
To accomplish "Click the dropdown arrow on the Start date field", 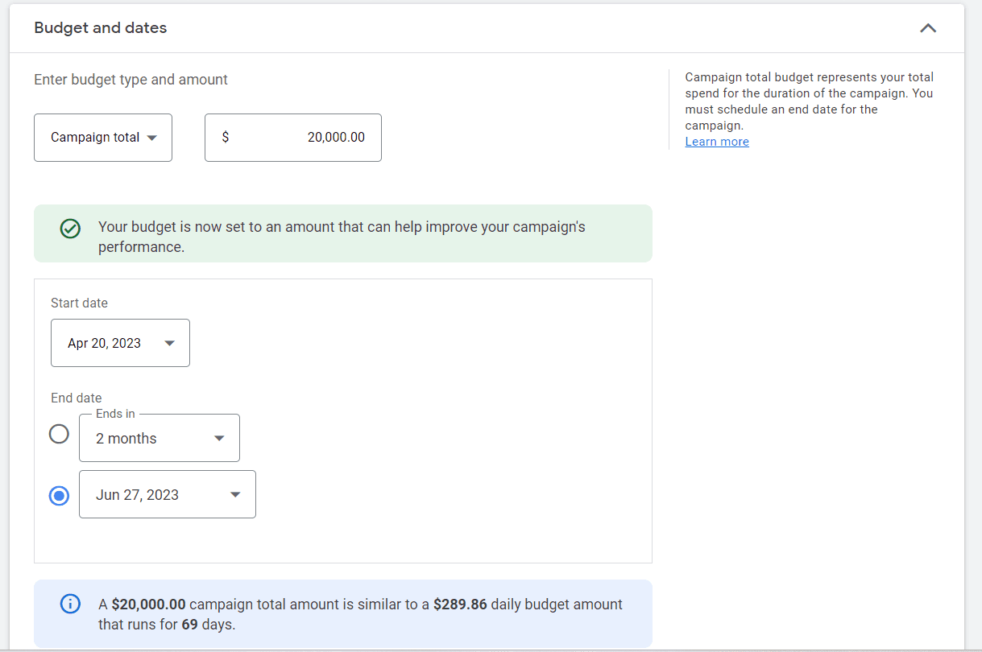I will [x=169, y=342].
